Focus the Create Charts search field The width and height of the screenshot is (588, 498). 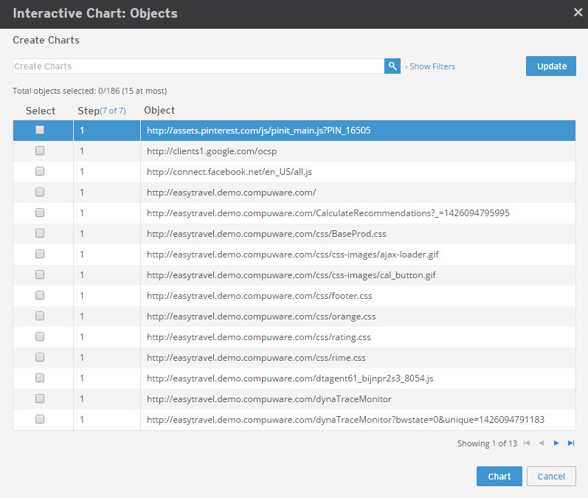pos(198,66)
